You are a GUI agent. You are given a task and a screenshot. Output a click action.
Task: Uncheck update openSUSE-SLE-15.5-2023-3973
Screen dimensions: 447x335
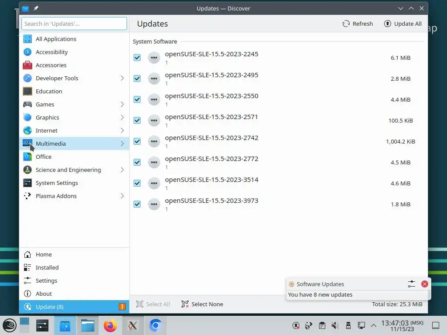click(137, 204)
